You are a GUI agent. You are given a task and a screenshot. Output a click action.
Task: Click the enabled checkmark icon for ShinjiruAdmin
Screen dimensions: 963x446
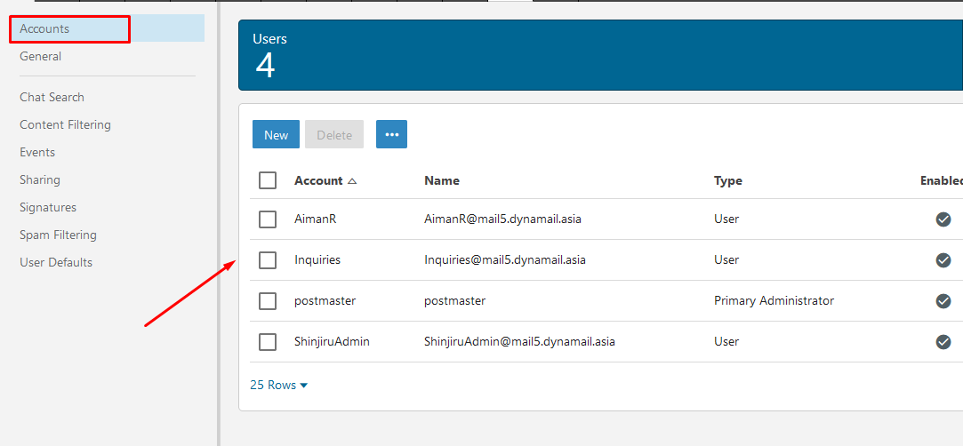click(943, 342)
